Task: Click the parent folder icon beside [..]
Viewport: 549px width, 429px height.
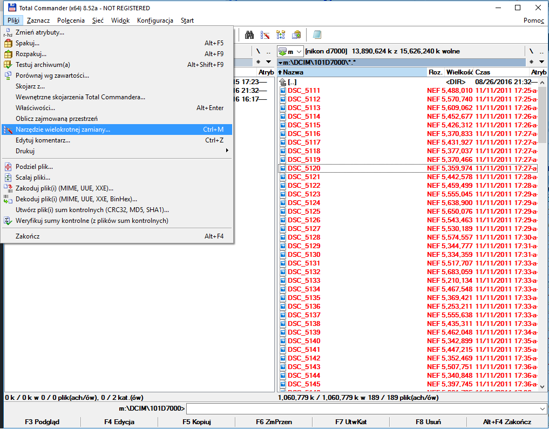Action: [x=283, y=82]
